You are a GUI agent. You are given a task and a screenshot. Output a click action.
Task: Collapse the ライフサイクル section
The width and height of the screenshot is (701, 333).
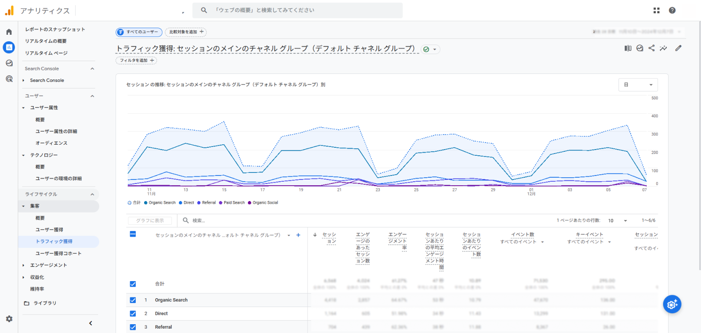coord(92,194)
